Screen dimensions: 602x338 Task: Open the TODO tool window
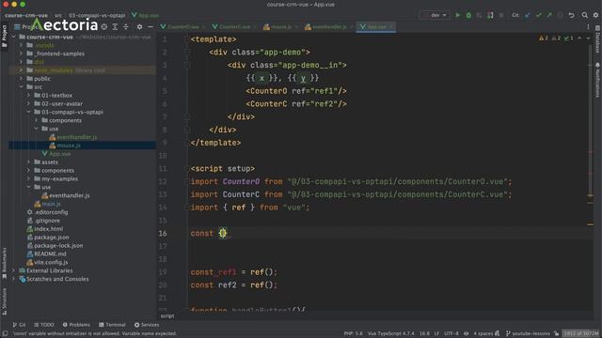[44, 325]
